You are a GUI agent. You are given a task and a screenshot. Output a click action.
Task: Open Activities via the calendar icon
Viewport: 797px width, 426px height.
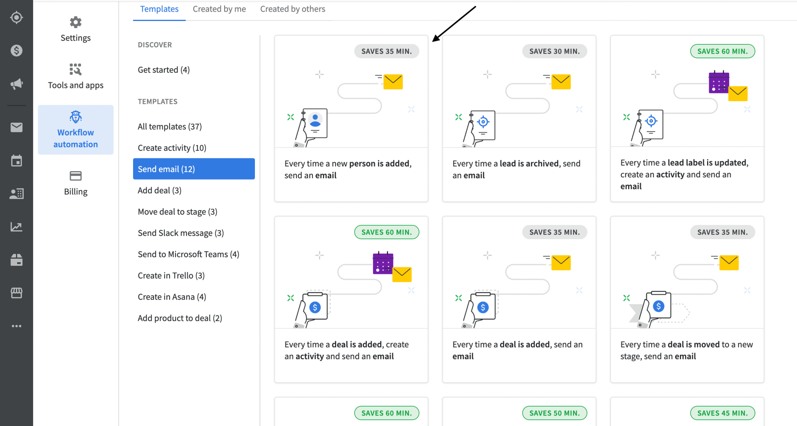click(16, 160)
